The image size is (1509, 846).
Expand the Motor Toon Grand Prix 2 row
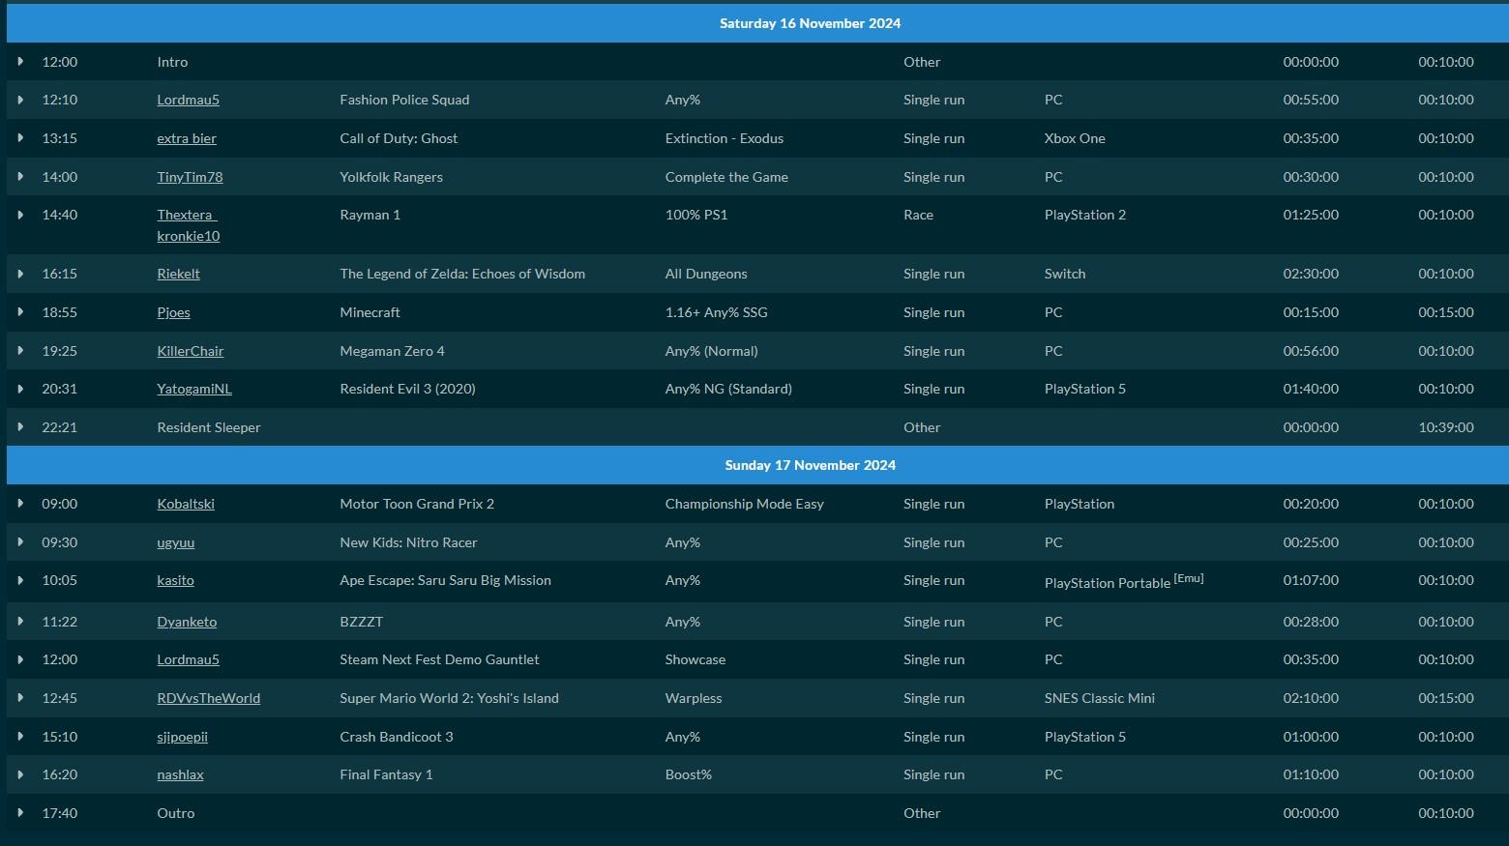[x=20, y=504]
